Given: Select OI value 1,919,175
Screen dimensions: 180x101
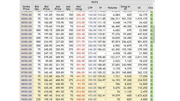Looking at the screenshot, I should click(x=141, y=19).
